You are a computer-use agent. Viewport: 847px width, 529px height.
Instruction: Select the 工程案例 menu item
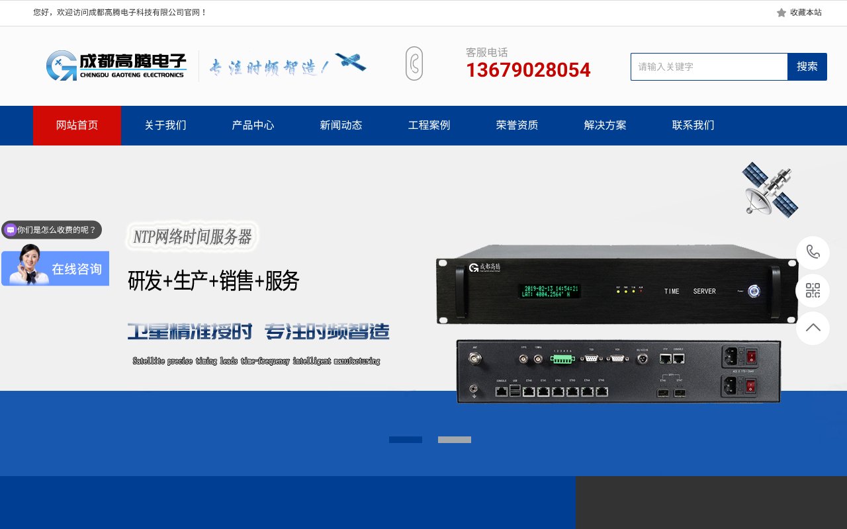click(429, 125)
